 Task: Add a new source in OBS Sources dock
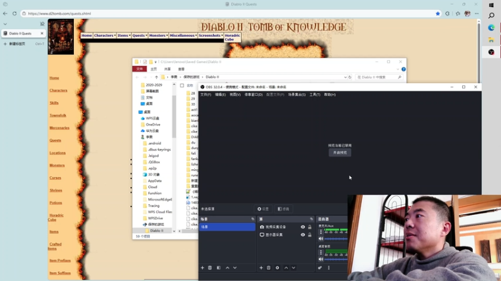[x=261, y=268]
